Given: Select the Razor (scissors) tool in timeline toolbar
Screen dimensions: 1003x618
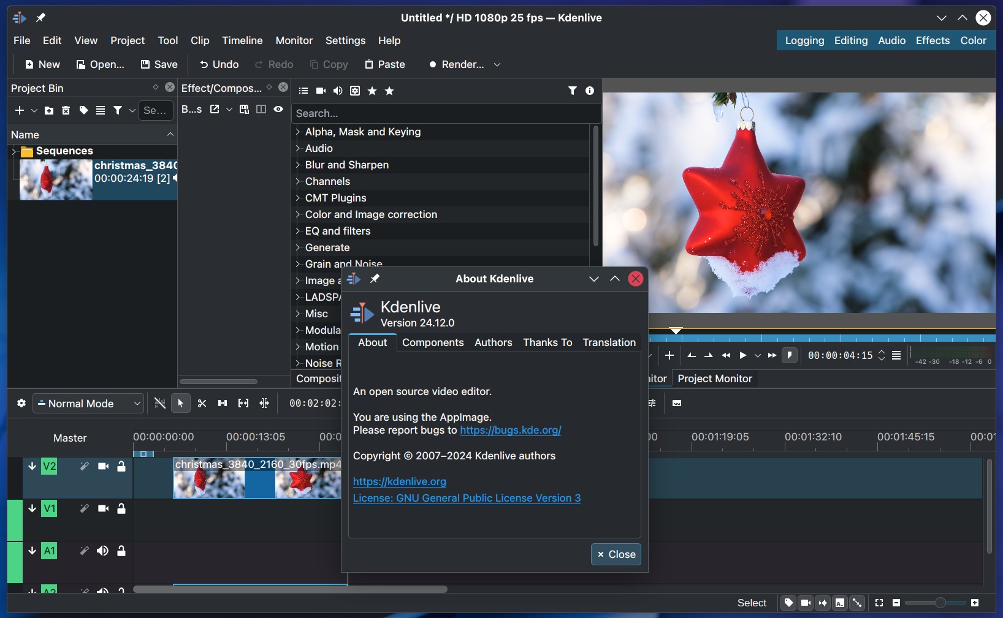Looking at the screenshot, I should tap(202, 403).
